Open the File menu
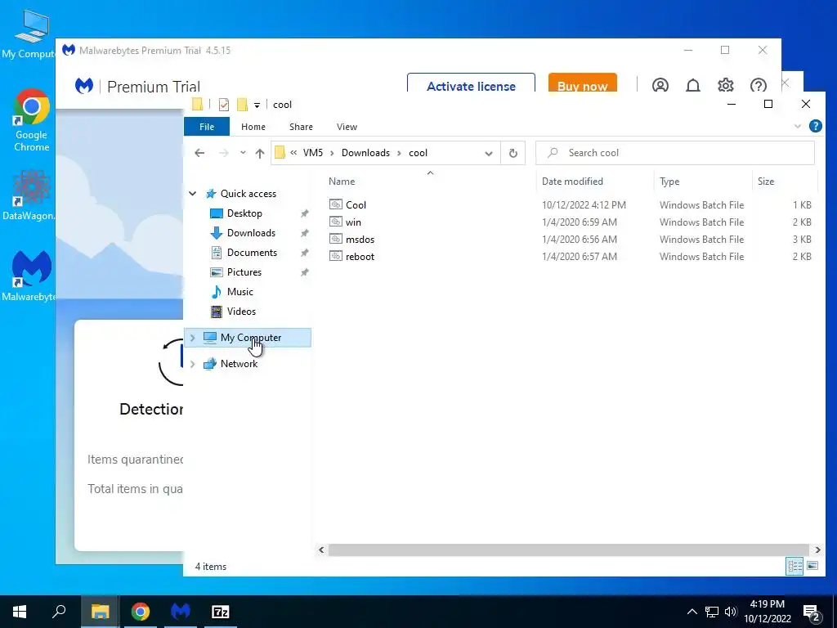 207,127
